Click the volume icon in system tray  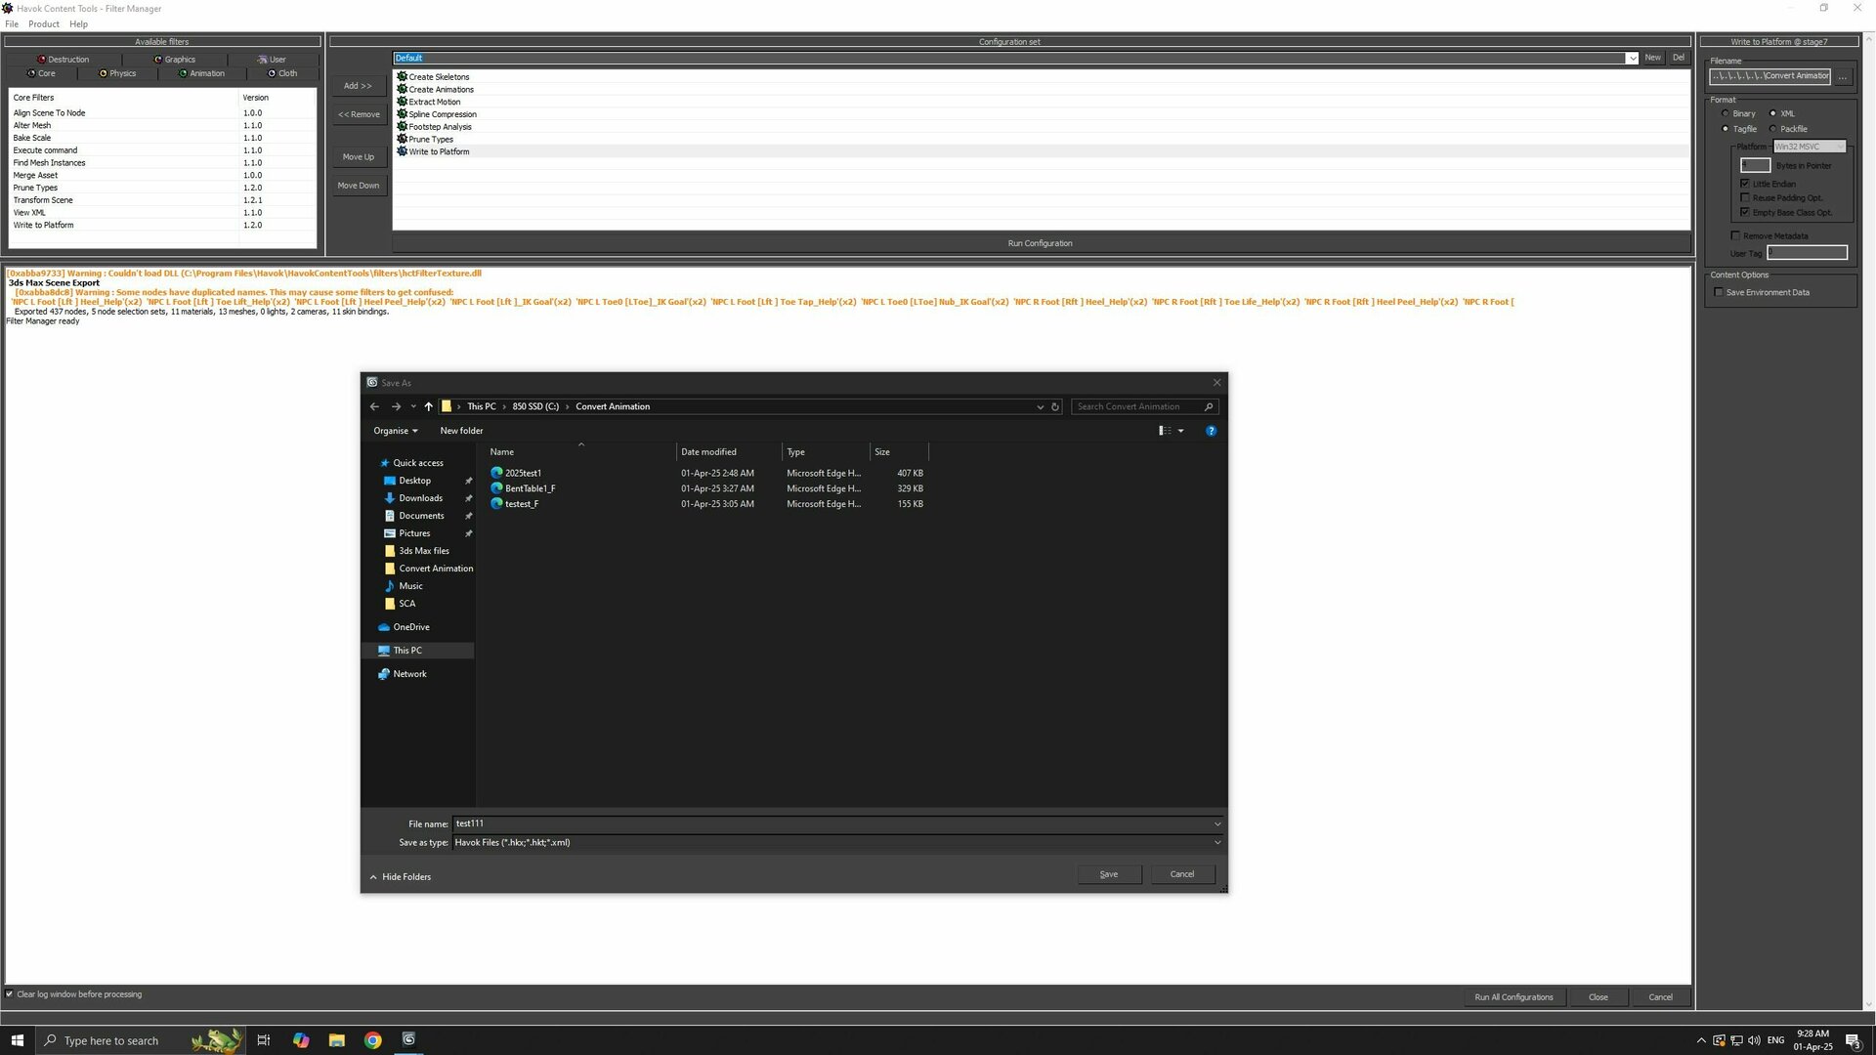[x=1754, y=1040]
